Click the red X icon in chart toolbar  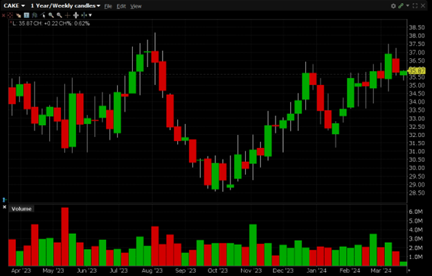(3, 15)
